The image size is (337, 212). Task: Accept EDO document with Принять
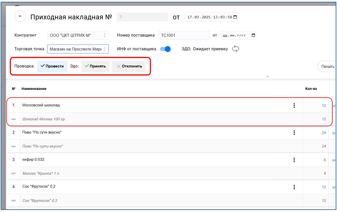(x=95, y=66)
